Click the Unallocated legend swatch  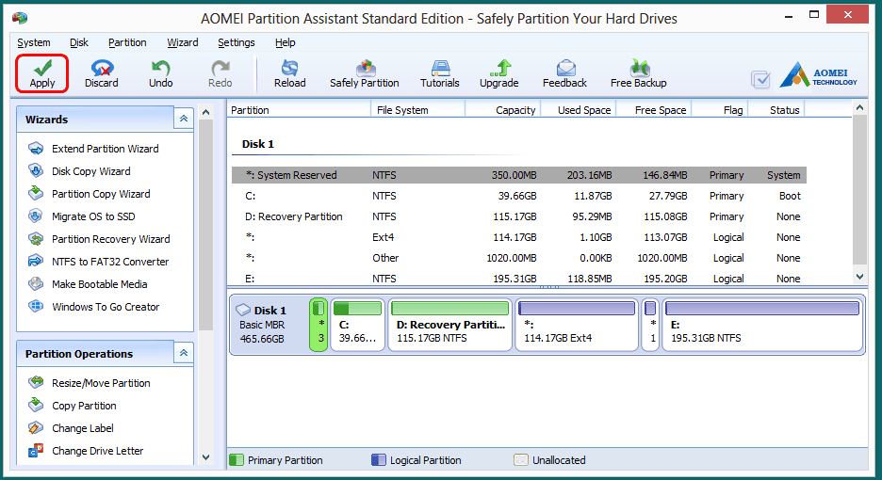pos(521,460)
